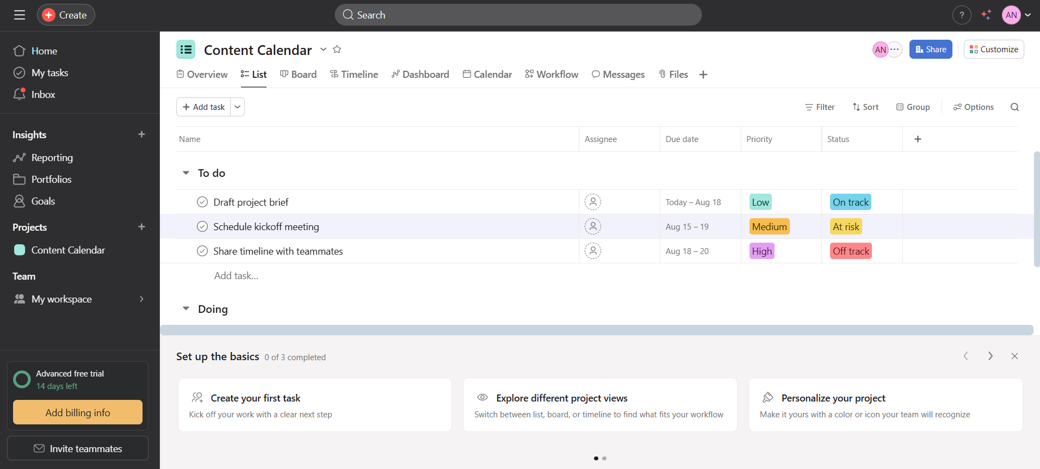Mark Draft project brief as complete
Image resolution: width=1040 pixels, height=469 pixels.
tap(202, 202)
